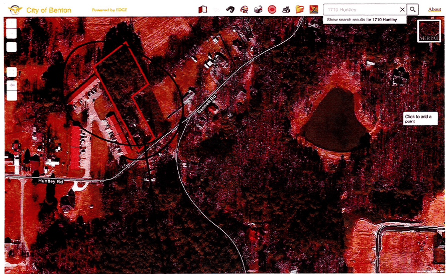The image size is (447, 274).
Task: Click the paint palette icon
Action: pyautogui.click(x=244, y=9)
